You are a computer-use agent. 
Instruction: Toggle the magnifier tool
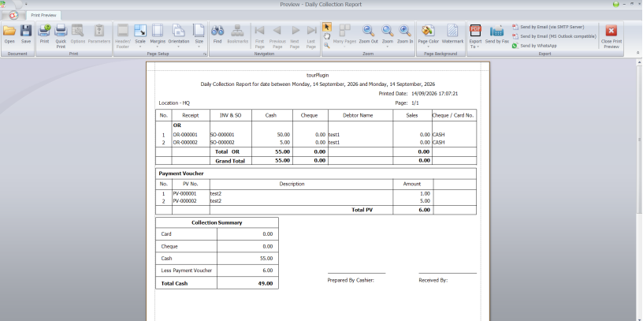[x=327, y=46]
